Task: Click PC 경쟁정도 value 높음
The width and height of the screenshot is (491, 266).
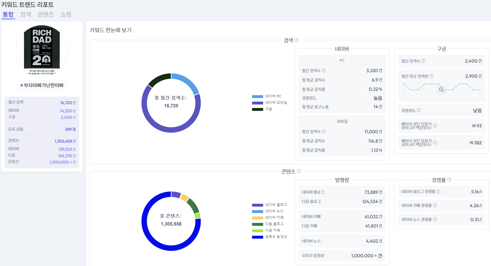Action: 378,98
